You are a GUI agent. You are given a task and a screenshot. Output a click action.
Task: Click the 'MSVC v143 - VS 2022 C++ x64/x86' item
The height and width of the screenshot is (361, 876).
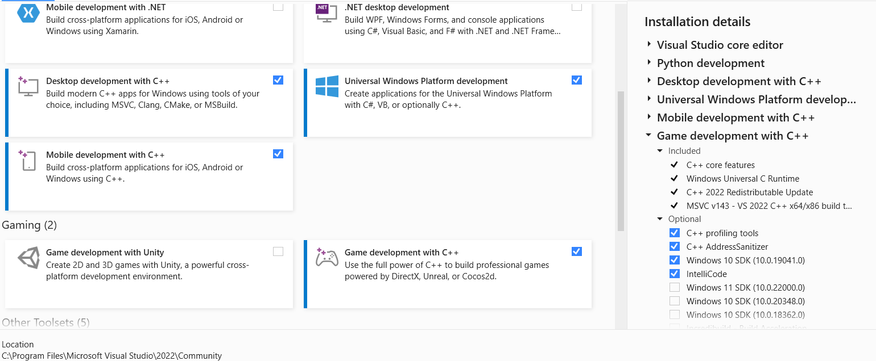click(769, 206)
